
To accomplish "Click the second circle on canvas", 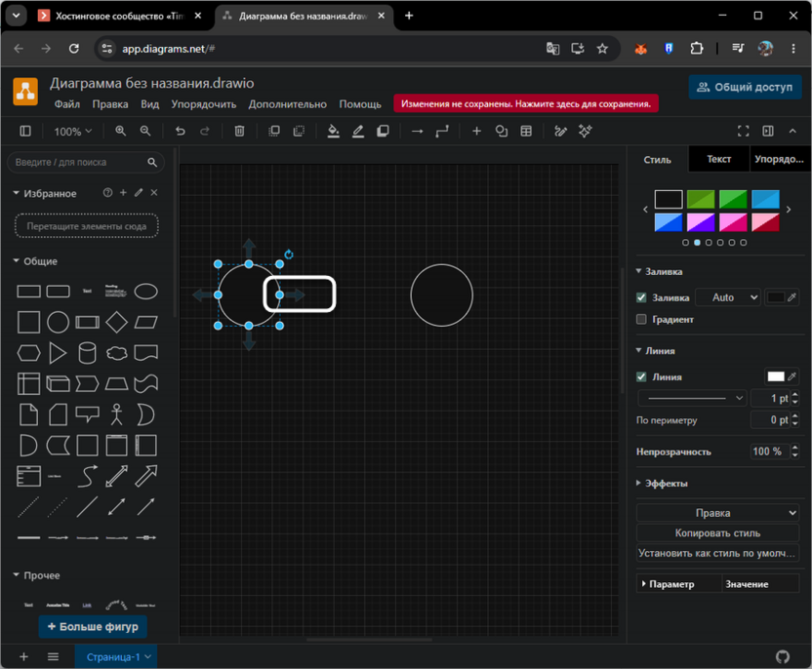I will (x=442, y=295).
